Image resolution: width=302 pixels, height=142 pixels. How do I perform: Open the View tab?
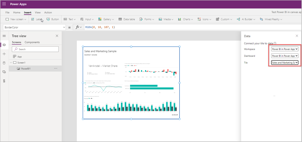(x=38, y=12)
